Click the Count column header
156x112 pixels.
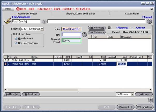[77, 57]
